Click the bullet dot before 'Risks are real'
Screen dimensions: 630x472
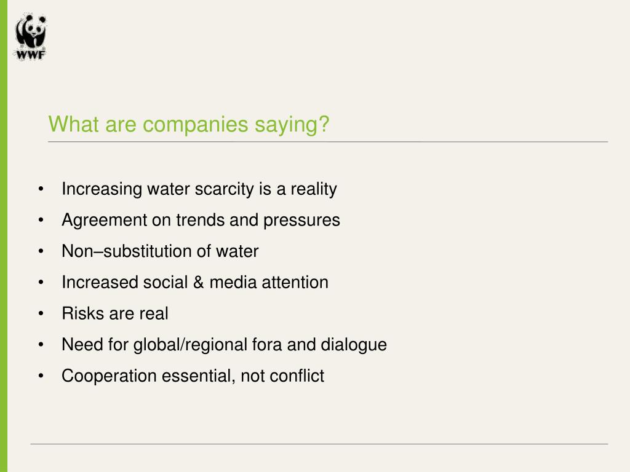[41, 314]
